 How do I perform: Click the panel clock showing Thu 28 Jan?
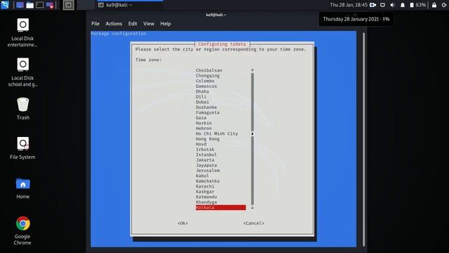(348, 5)
